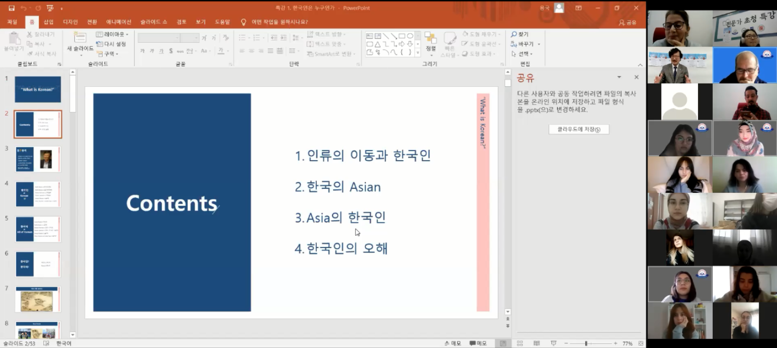The width and height of the screenshot is (777, 348).
Task: Open the 파일 file tab
Action: click(x=12, y=22)
